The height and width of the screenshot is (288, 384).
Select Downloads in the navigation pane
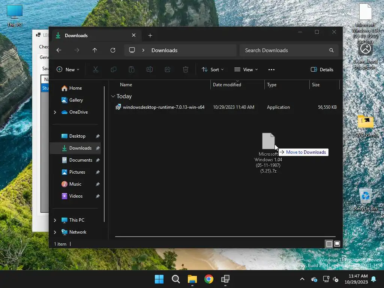pyautogui.click(x=75, y=148)
